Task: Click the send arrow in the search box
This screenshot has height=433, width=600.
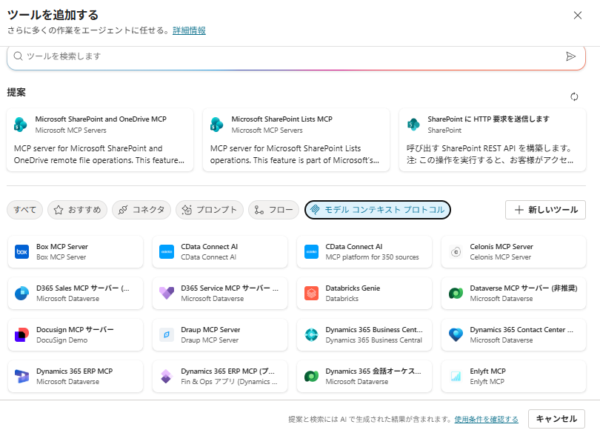Action: pos(570,56)
